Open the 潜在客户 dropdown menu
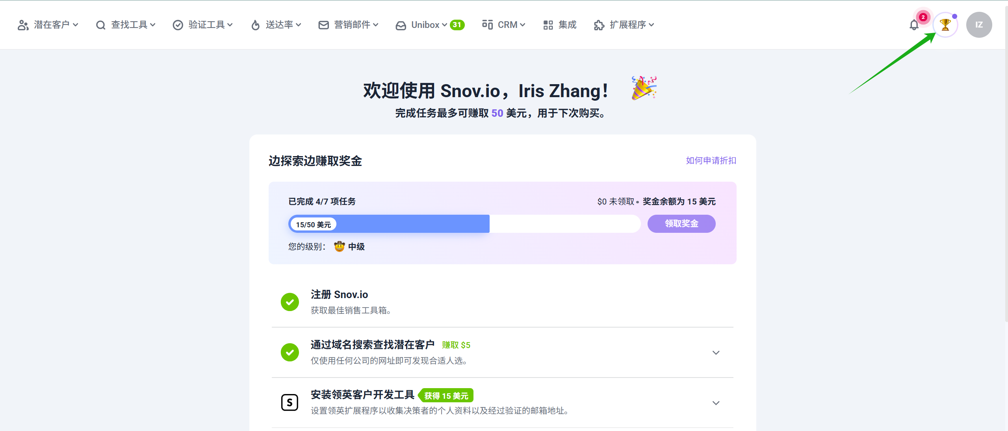Screen dimensions: 1008x431 pos(48,25)
